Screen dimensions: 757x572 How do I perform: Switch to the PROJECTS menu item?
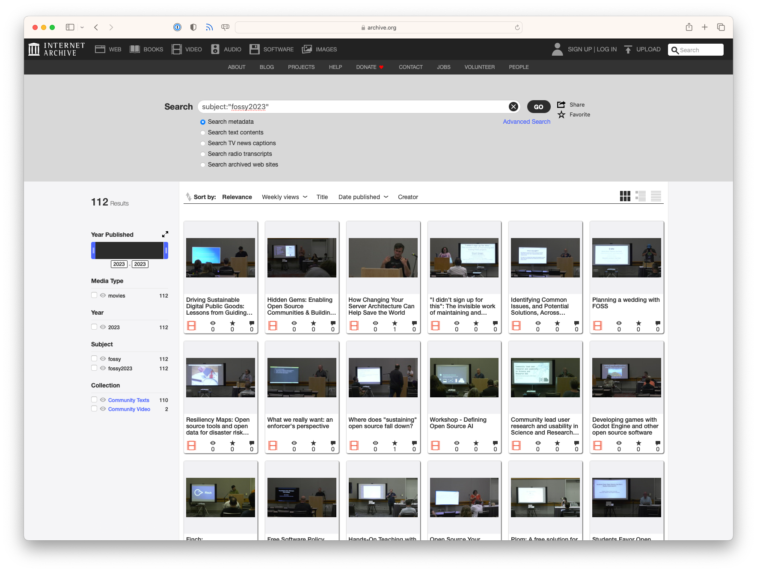click(301, 67)
